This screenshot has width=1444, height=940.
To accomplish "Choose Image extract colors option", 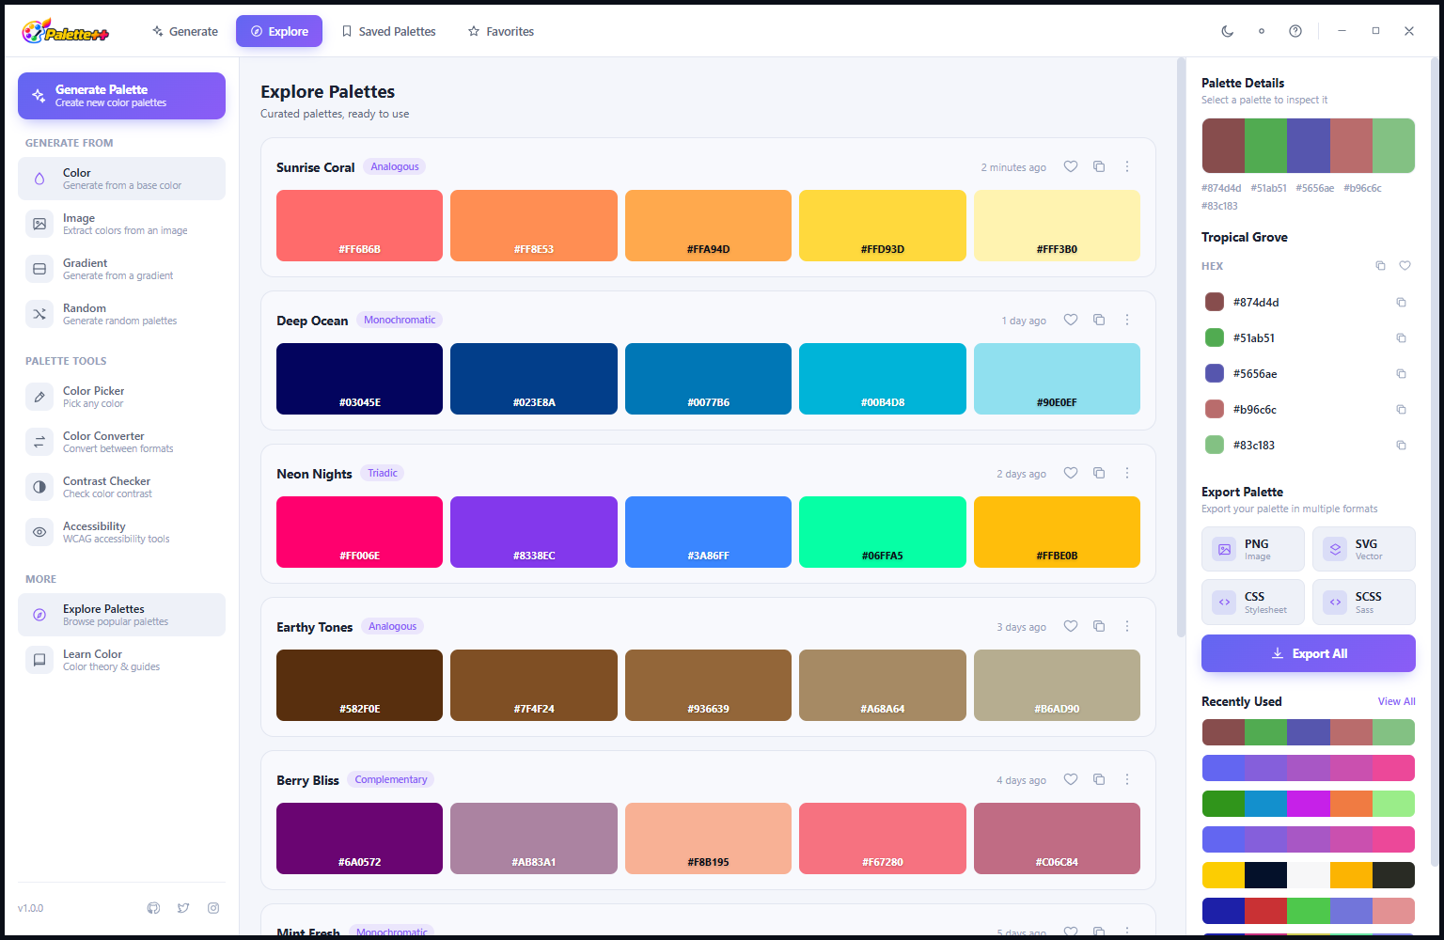I will 121,224.
